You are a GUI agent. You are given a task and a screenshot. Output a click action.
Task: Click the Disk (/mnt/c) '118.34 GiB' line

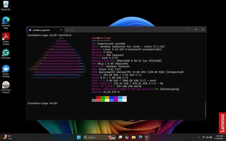pos(127,83)
